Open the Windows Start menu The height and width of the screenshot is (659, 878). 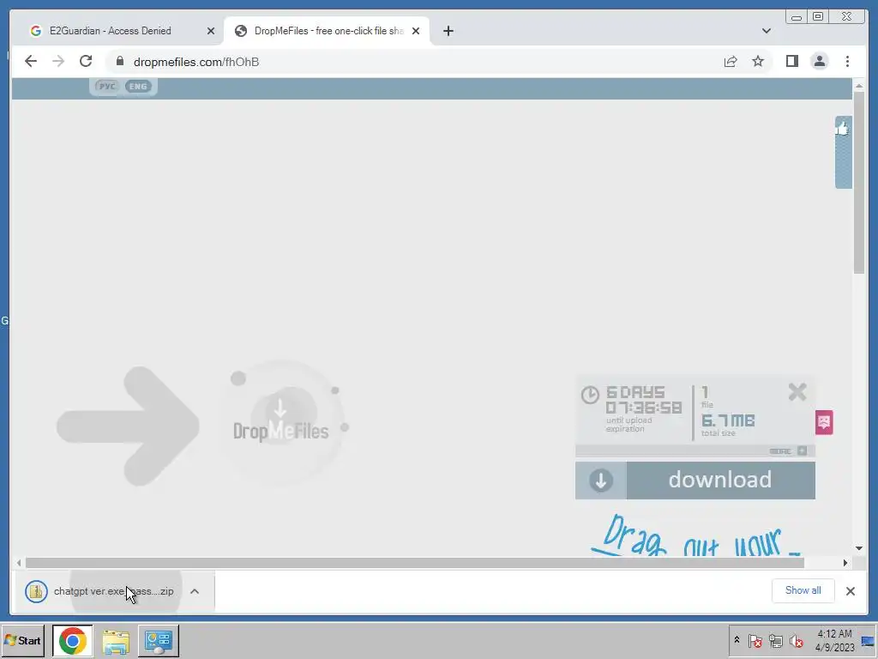tap(23, 640)
